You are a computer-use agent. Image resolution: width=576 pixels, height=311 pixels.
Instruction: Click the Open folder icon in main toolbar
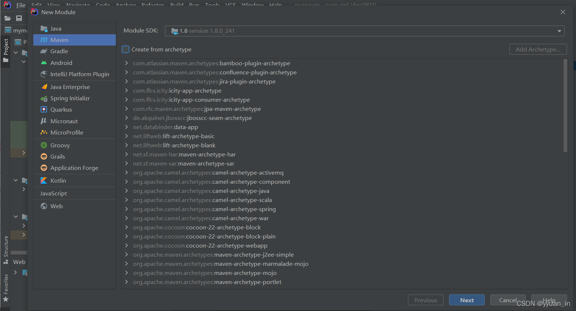pyautogui.click(x=7, y=18)
